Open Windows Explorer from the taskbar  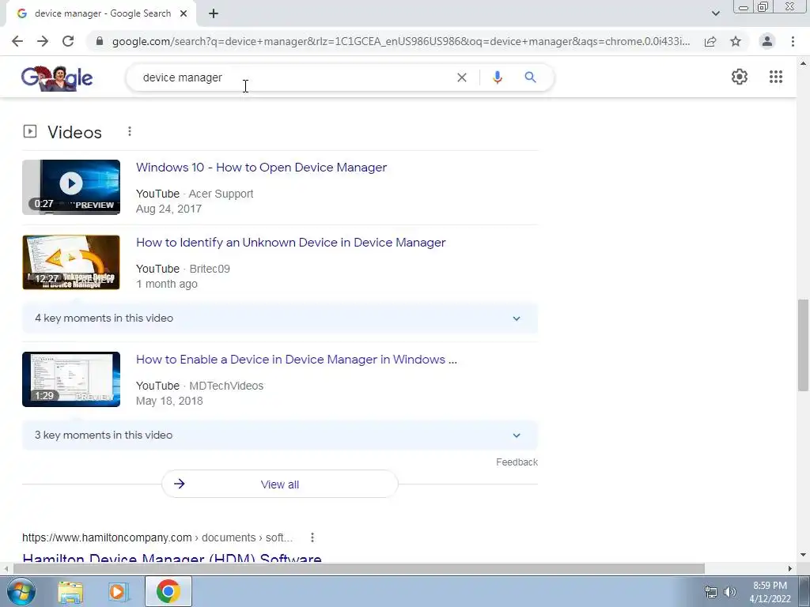point(70,592)
